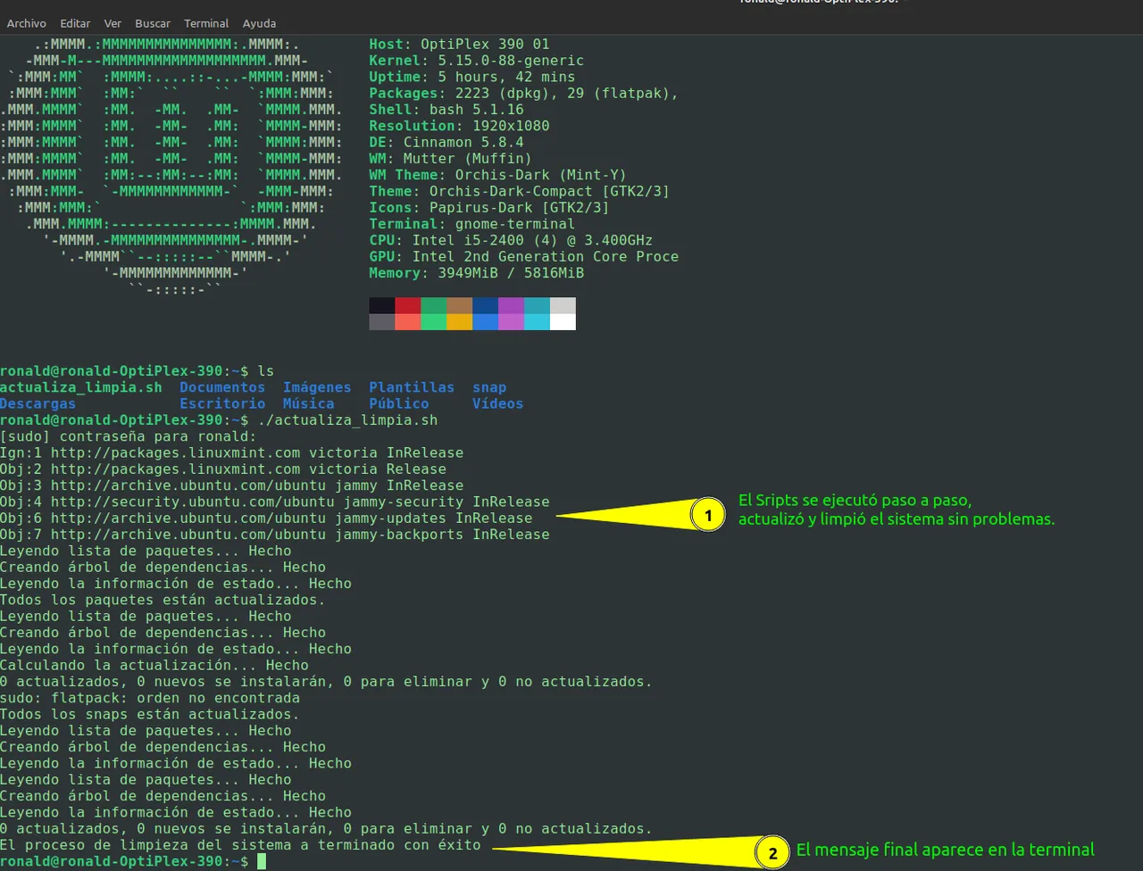The image size is (1143, 871).
Task: Click the green terminal cursor block
Action: pyautogui.click(x=262, y=861)
